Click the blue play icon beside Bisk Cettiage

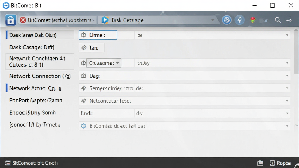tap(105, 20)
